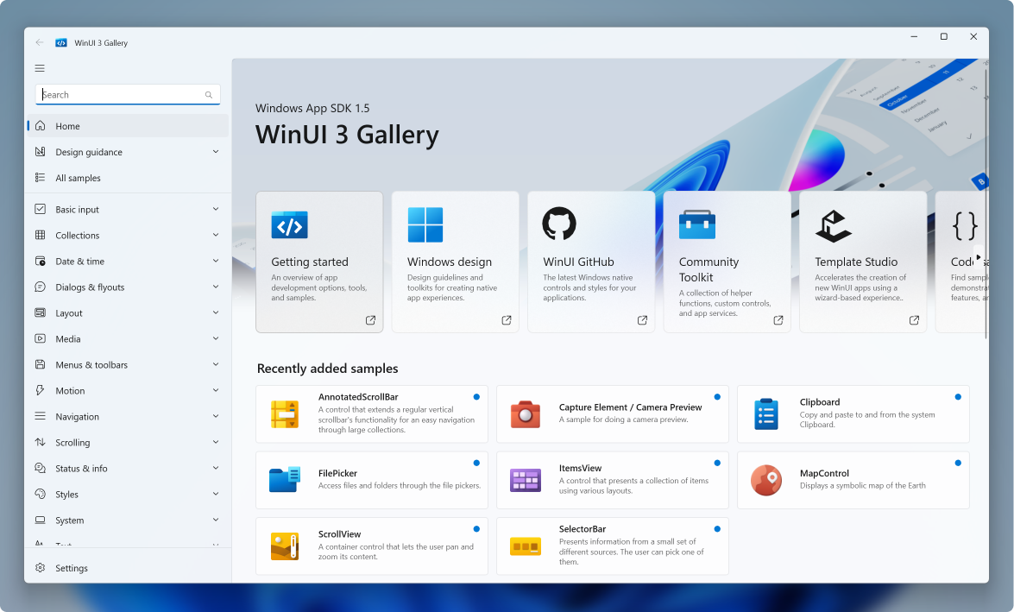Click the Motion sidebar icon

coord(40,390)
